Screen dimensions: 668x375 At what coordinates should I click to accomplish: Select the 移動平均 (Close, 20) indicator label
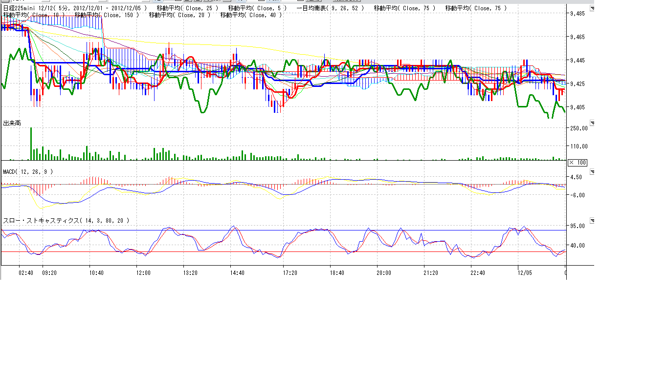(x=179, y=15)
